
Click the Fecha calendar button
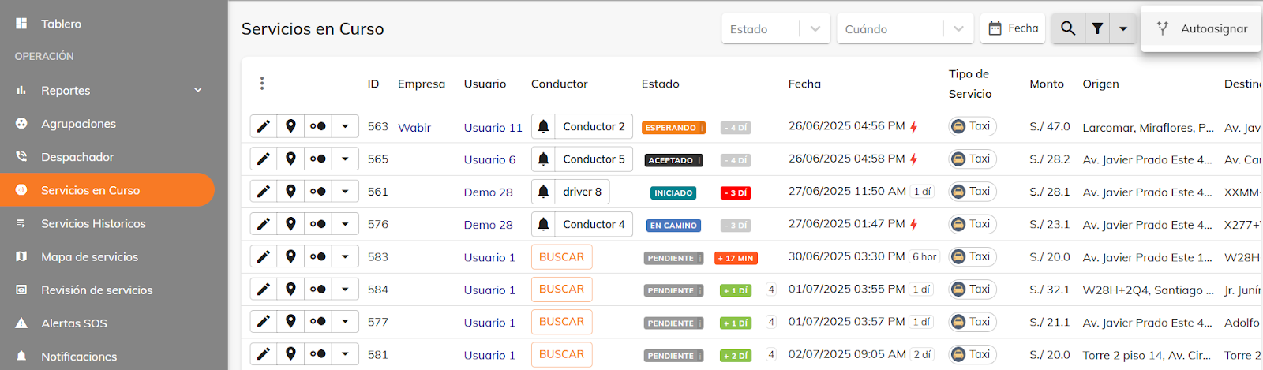1013,28
